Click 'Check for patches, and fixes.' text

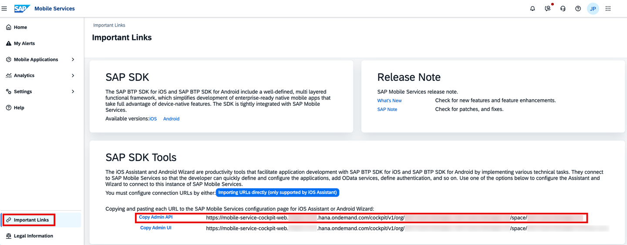(469, 109)
